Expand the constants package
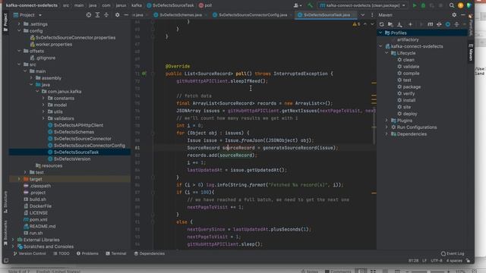The image size is (486, 273). tap(43, 98)
